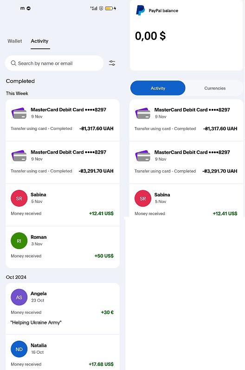Open the -3,291.70 UAH transfer in left list
The image size is (245, 370).
(x=63, y=162)
